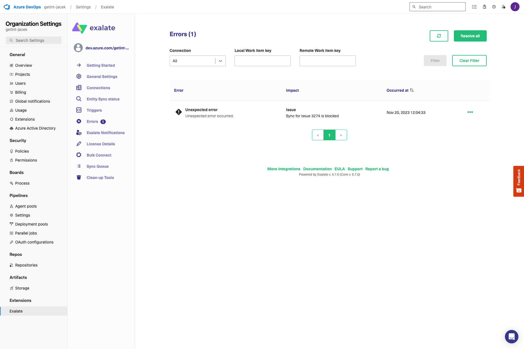Click the Sync Queue list icon
This screenshot has width=524, height=349.
pyautogui.click(x=79, y=166)
